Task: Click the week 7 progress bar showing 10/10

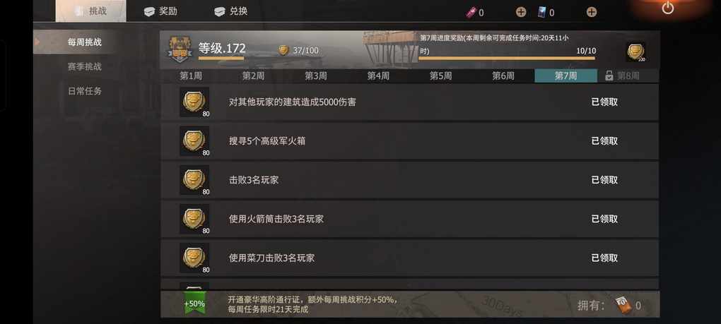Action: pos(507,59)
